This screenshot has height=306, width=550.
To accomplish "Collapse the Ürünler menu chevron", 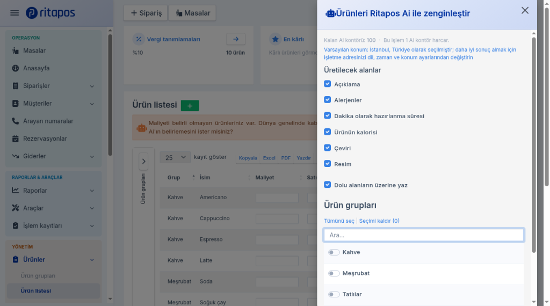I will [92, 260].
